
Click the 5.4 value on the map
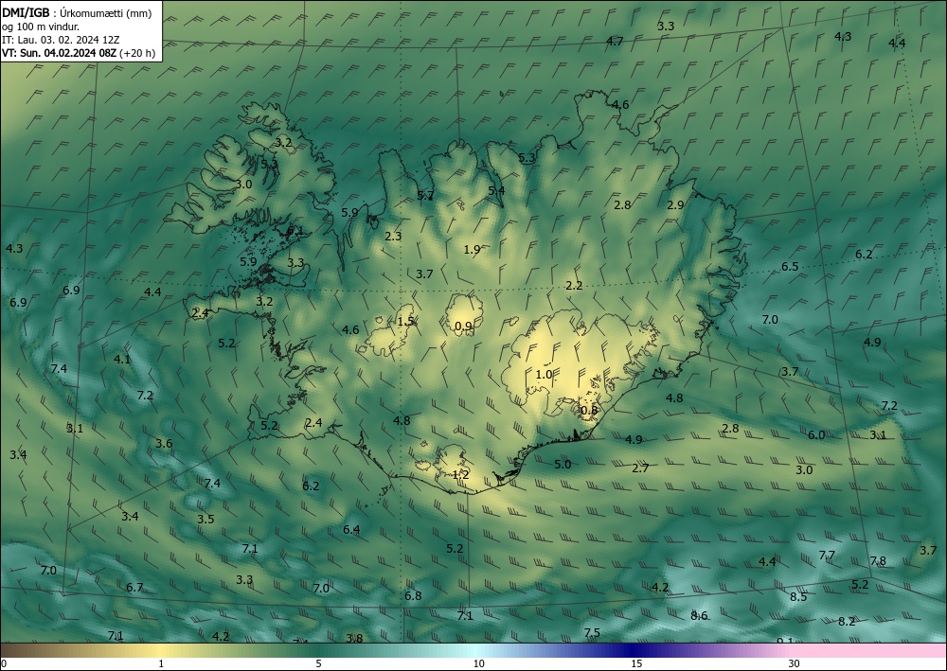[496, 190]
